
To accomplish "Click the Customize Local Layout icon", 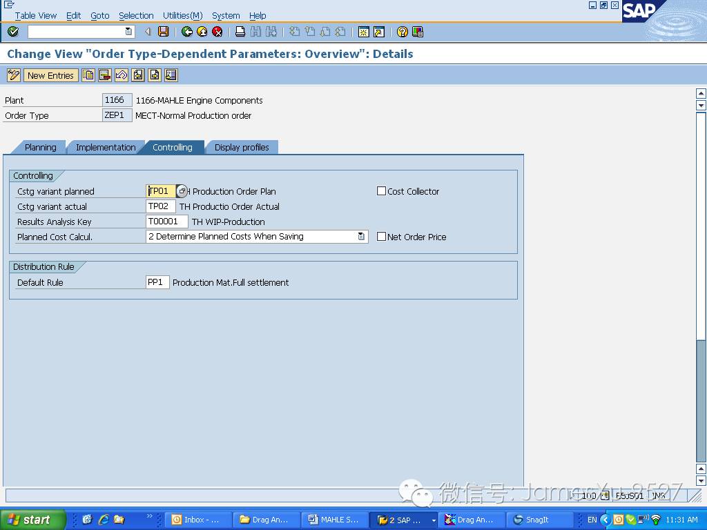I will [x=418, y=32].
